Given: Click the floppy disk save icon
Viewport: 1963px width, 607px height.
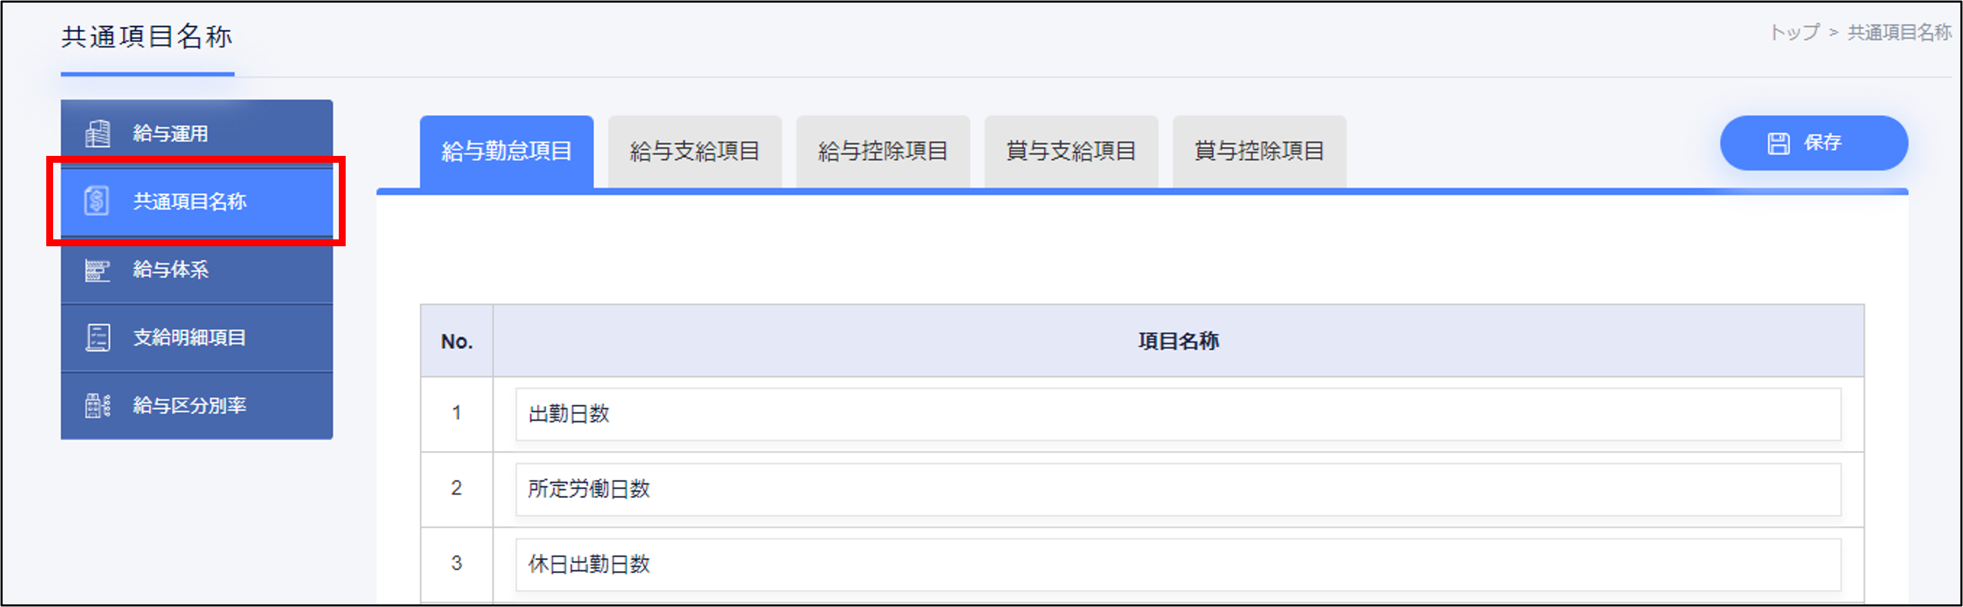Looking at the screenshot, I should [1779, 142].
